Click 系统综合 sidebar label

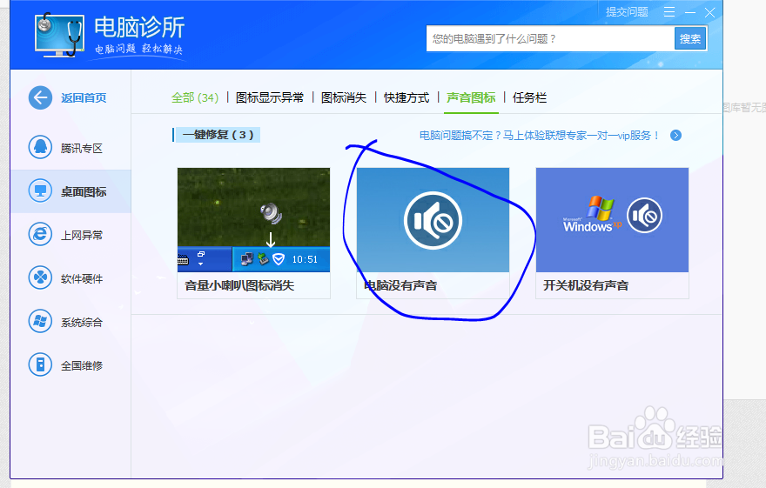(x=82, y=323)
